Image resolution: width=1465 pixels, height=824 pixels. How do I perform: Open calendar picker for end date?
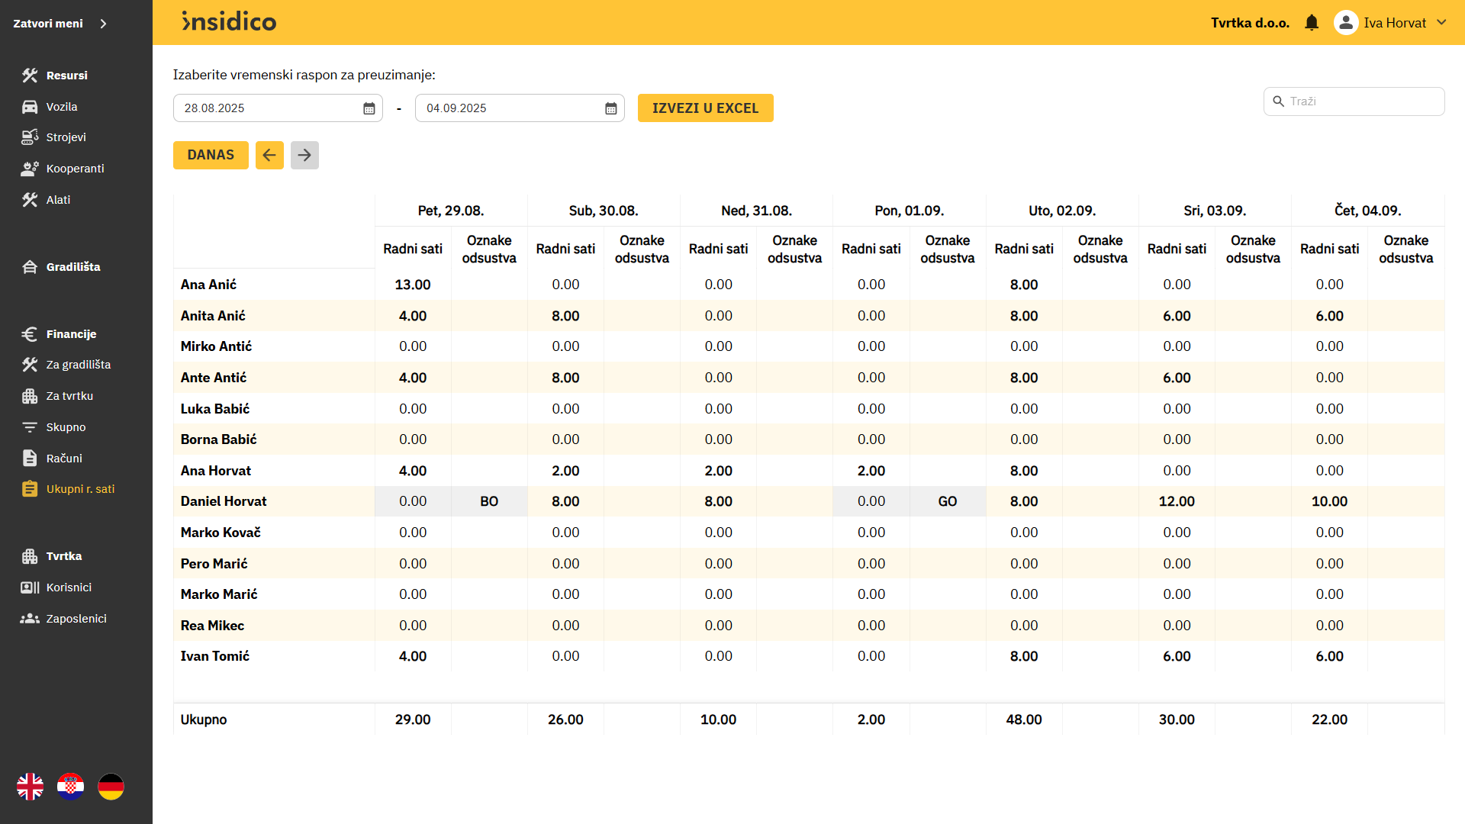pyautogui.click(x=611, y=108)
